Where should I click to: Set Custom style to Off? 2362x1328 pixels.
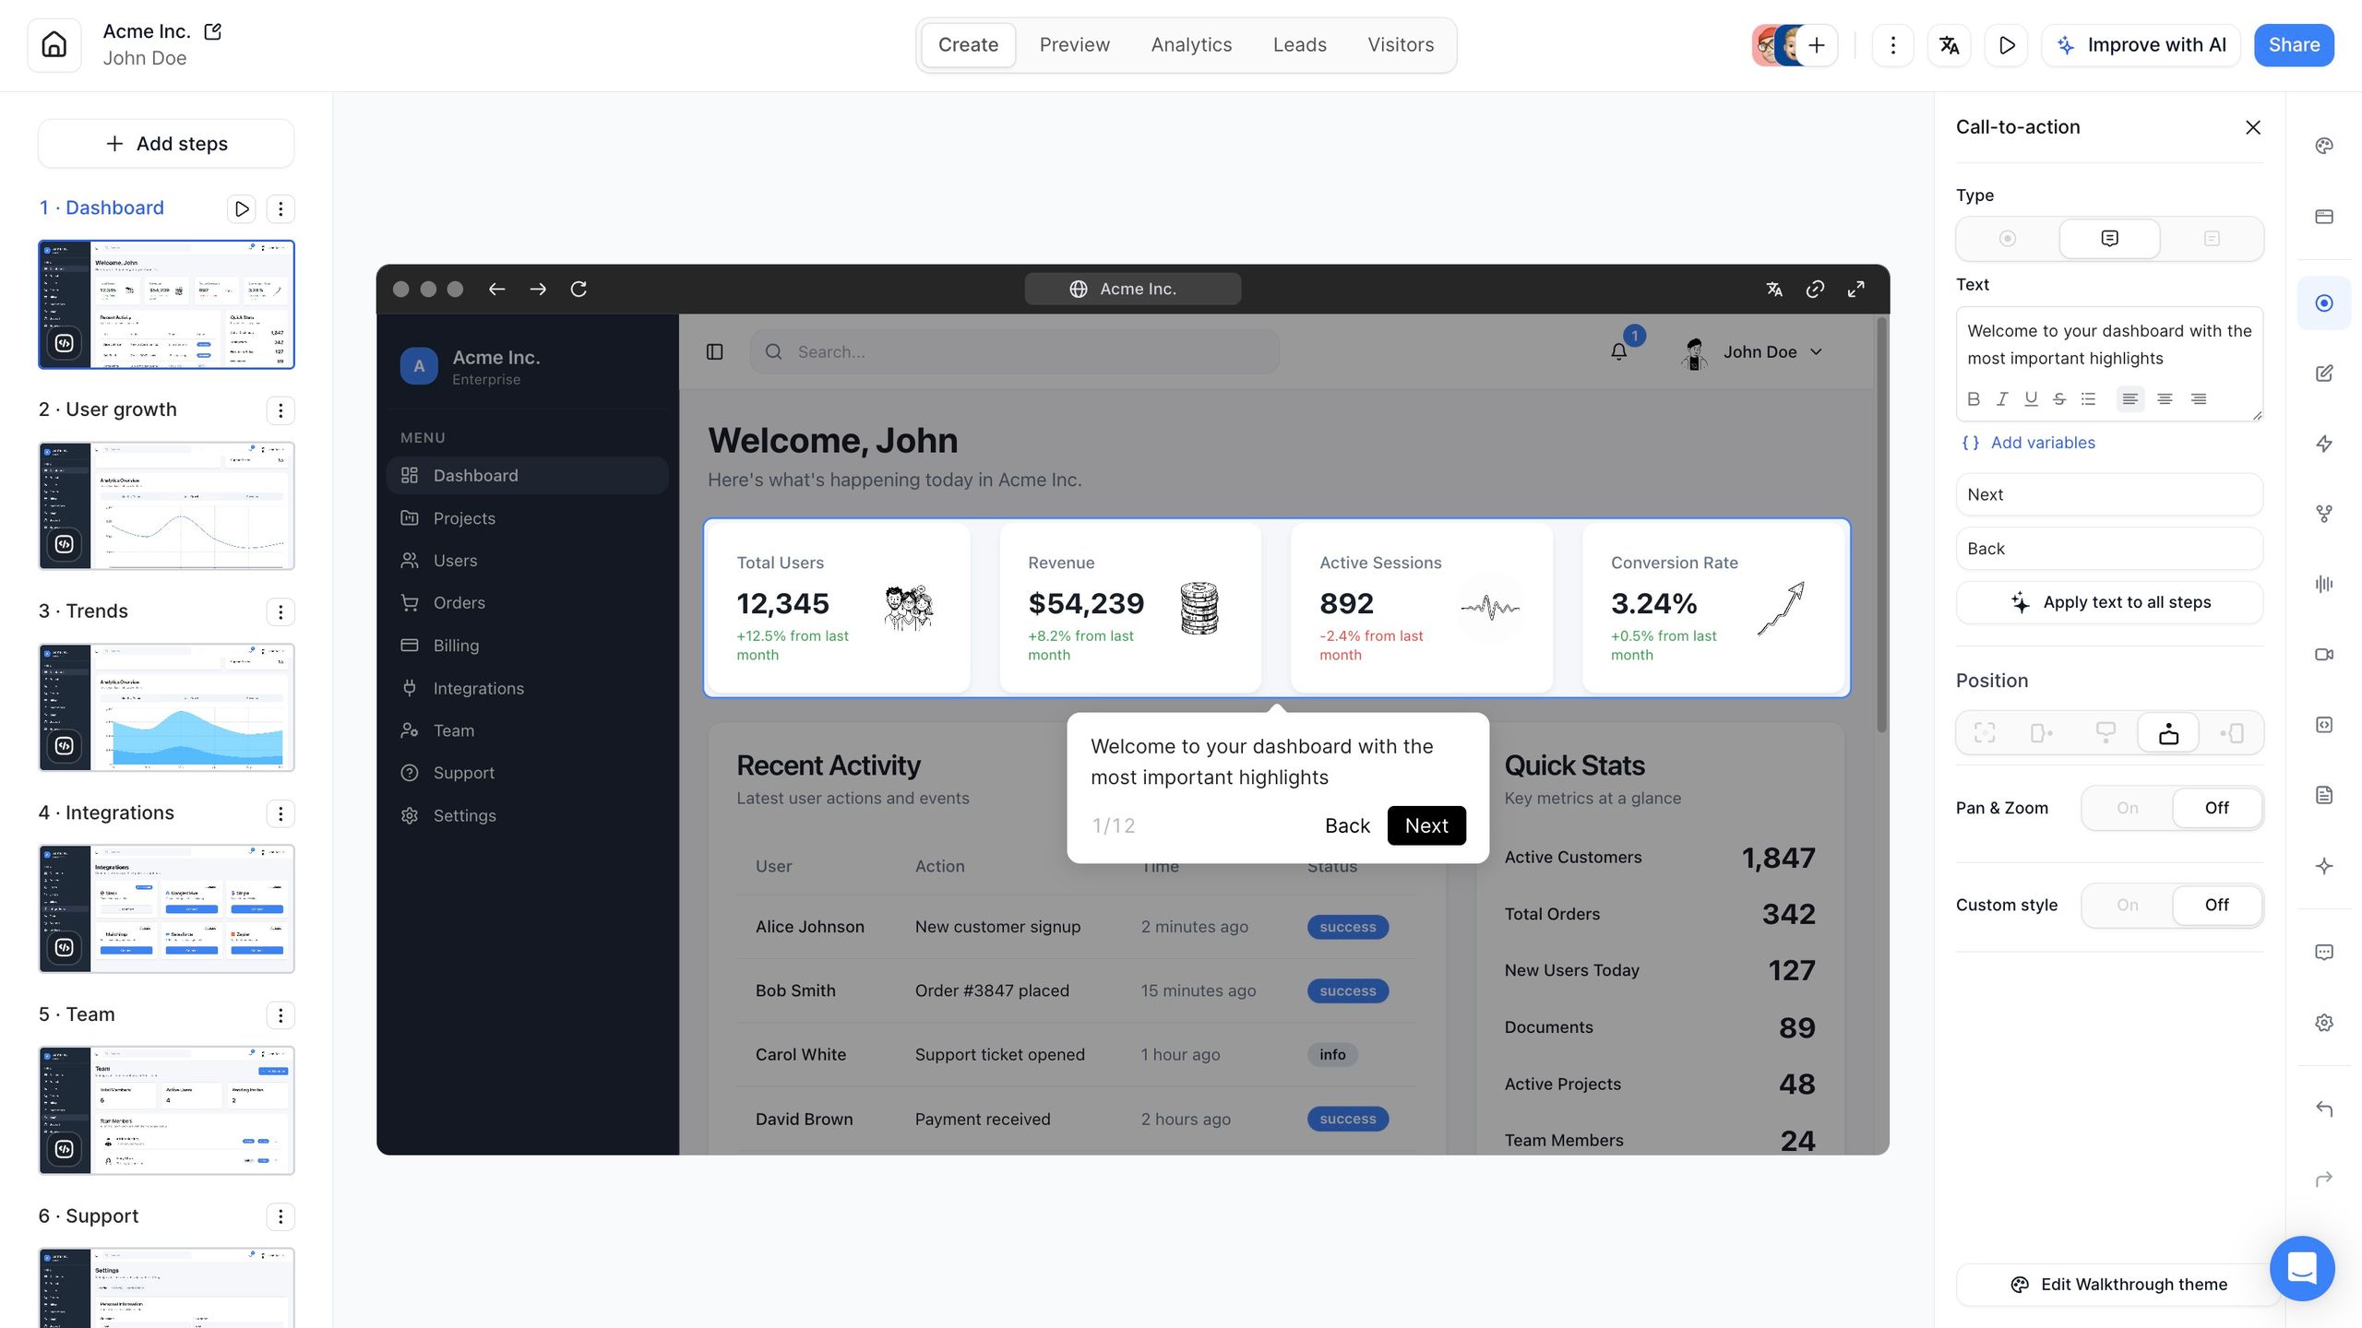(x=2216, y=906)
